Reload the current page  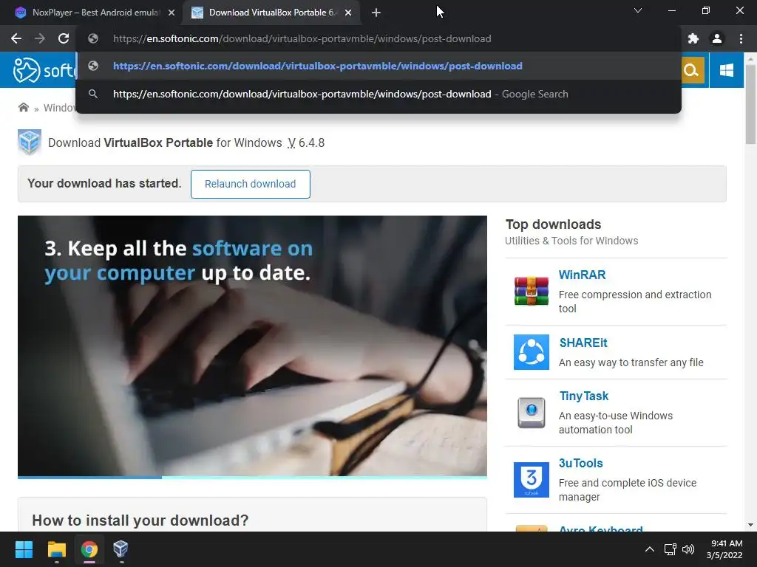point(64,38)
